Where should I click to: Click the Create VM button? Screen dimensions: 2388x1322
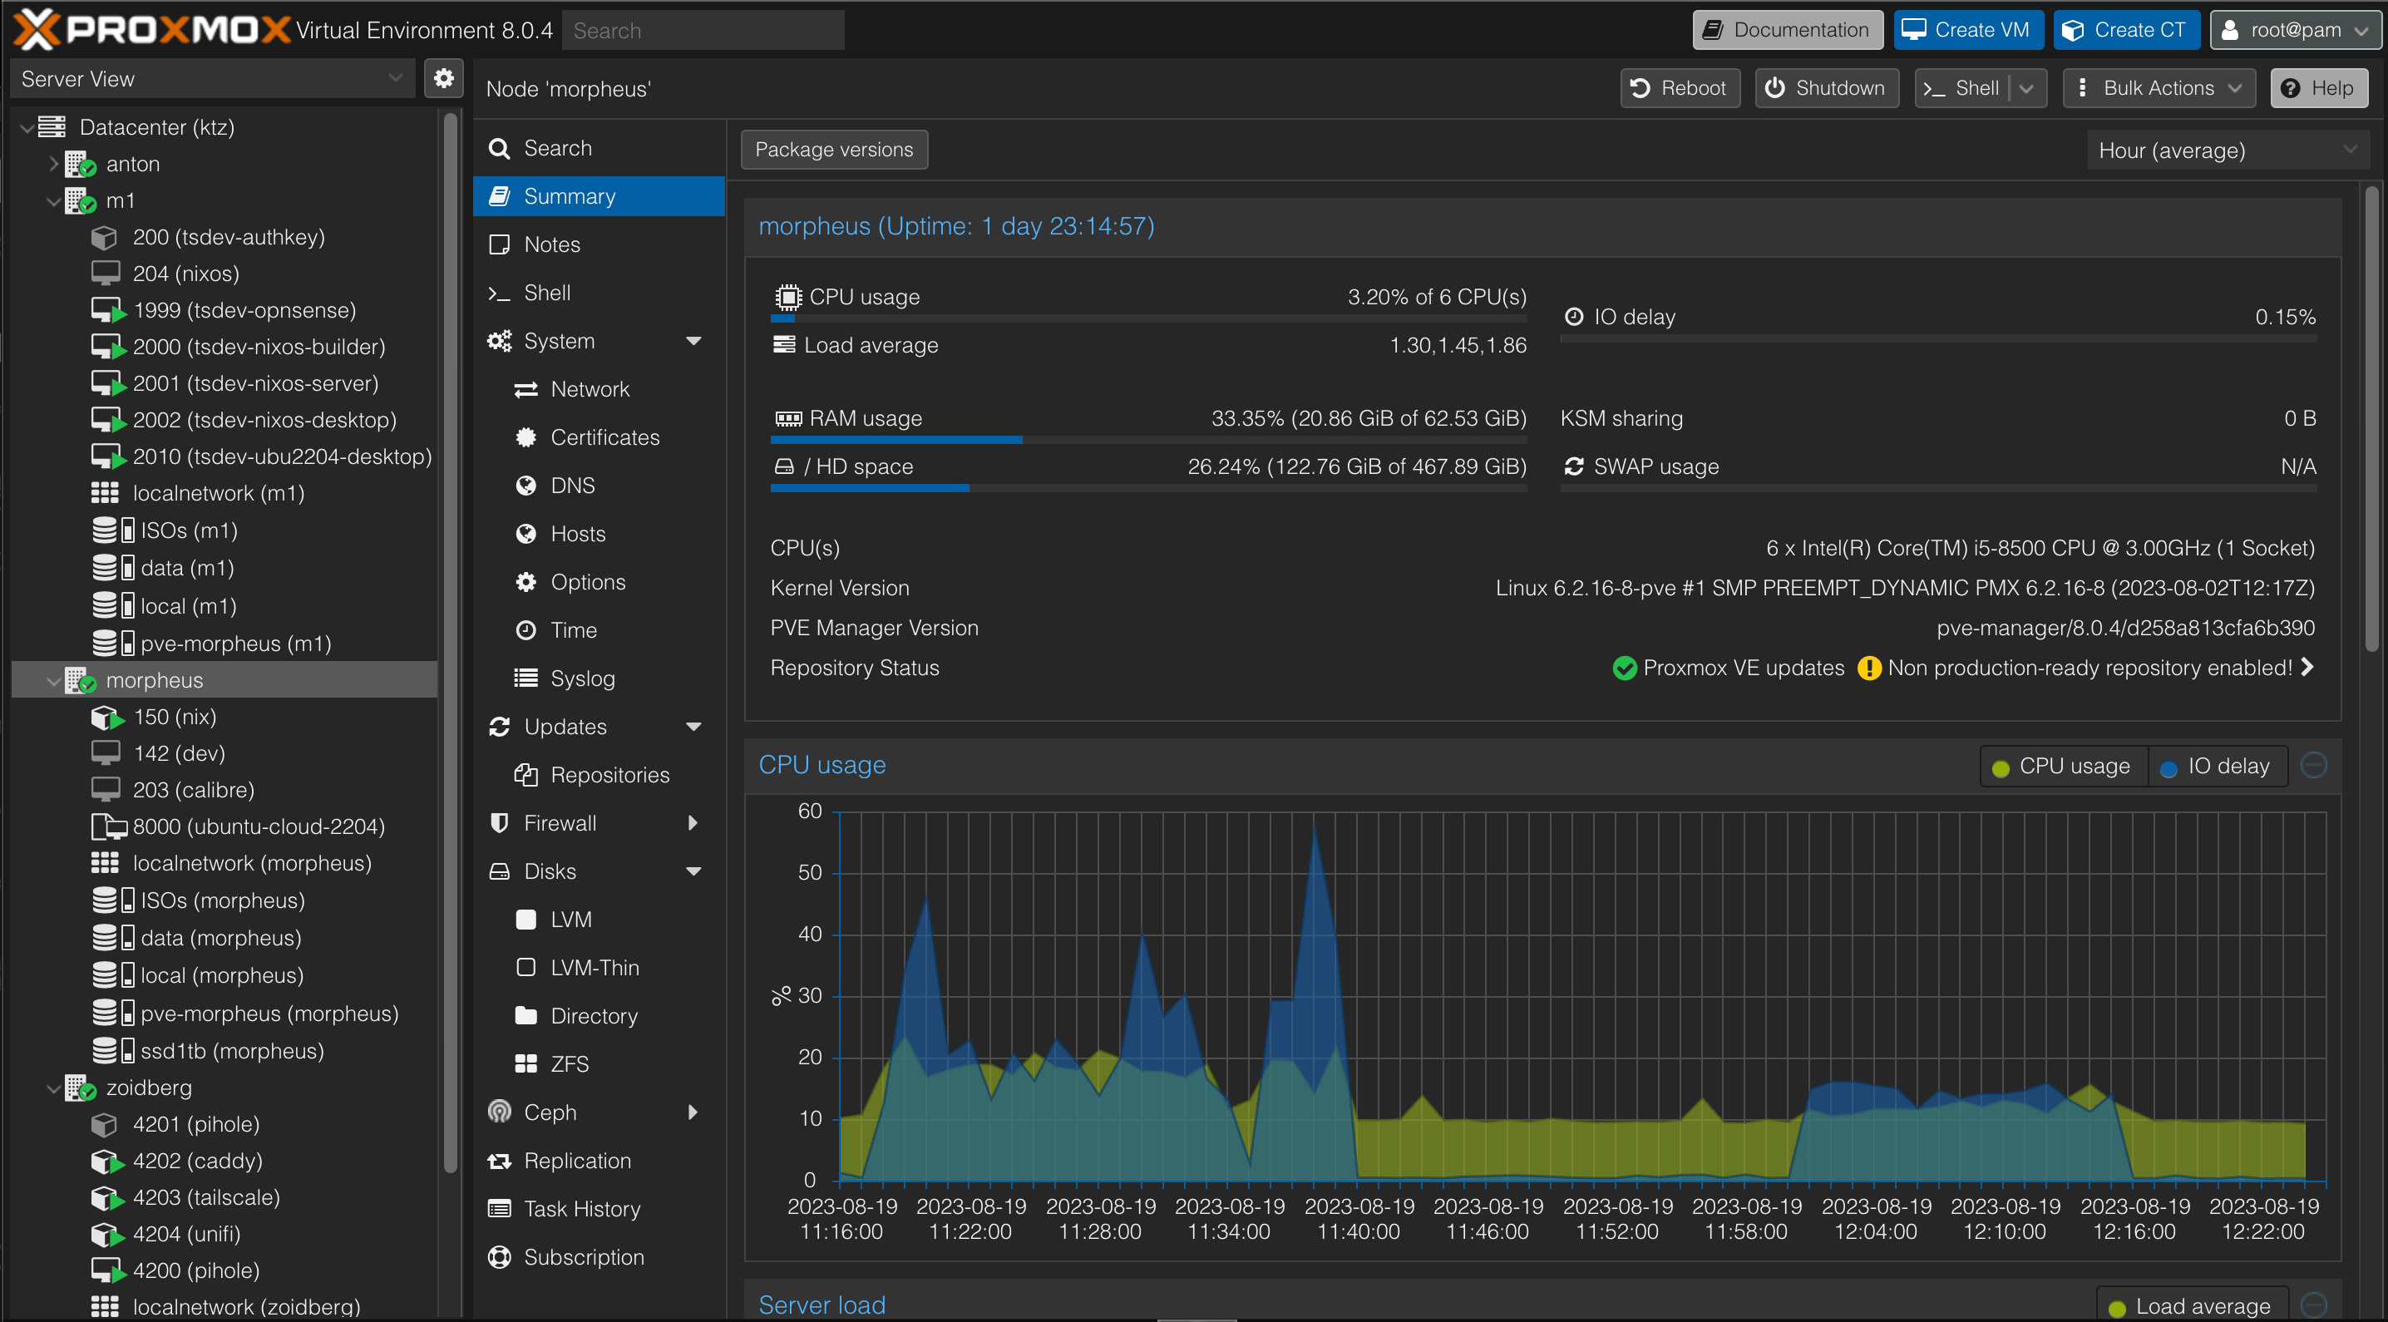(1967, 29)
